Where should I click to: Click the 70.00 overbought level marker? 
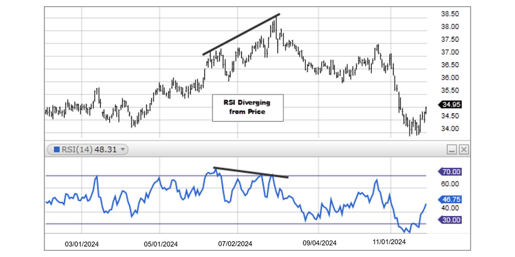450,172
